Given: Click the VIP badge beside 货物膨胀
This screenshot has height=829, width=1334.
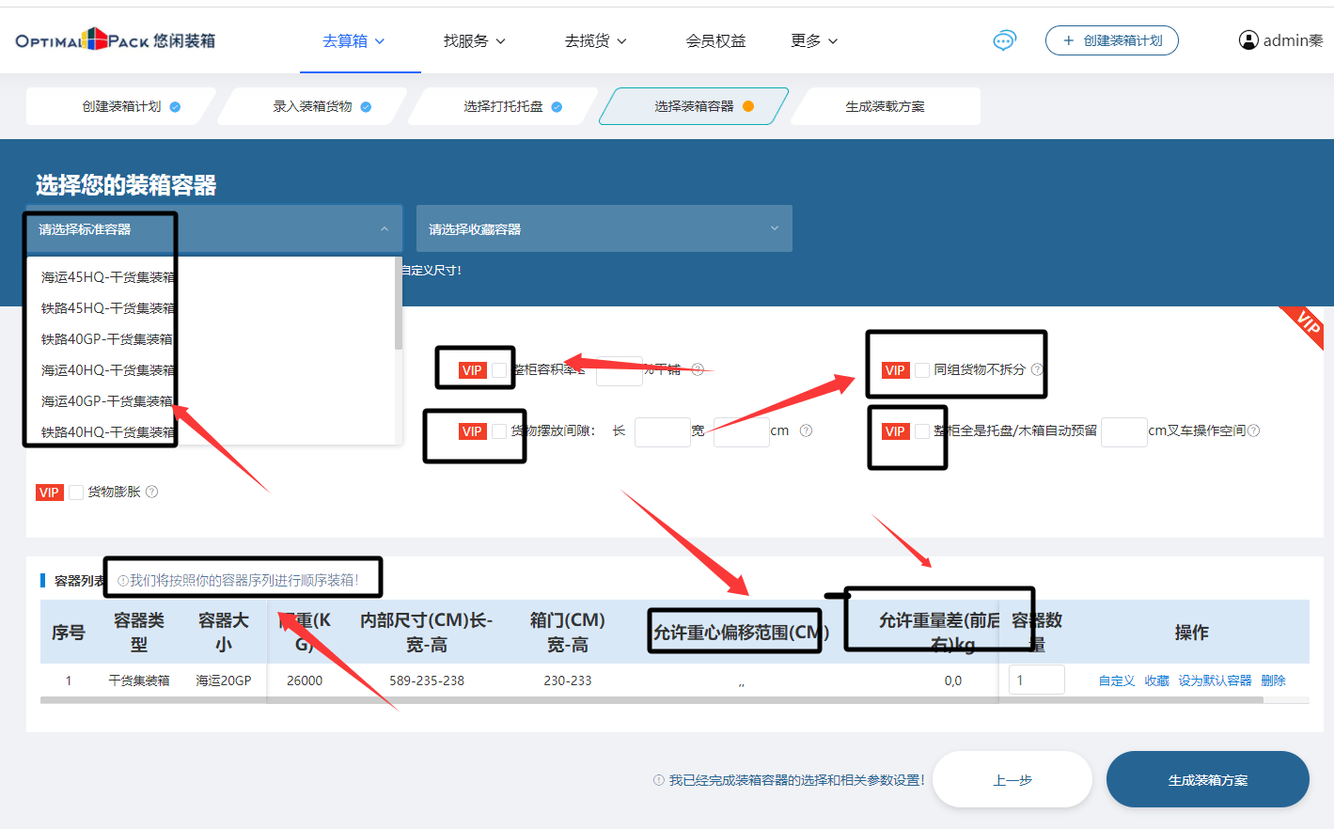Looking at the screenshot, I should pyautogui.click(x=49, y=493).
